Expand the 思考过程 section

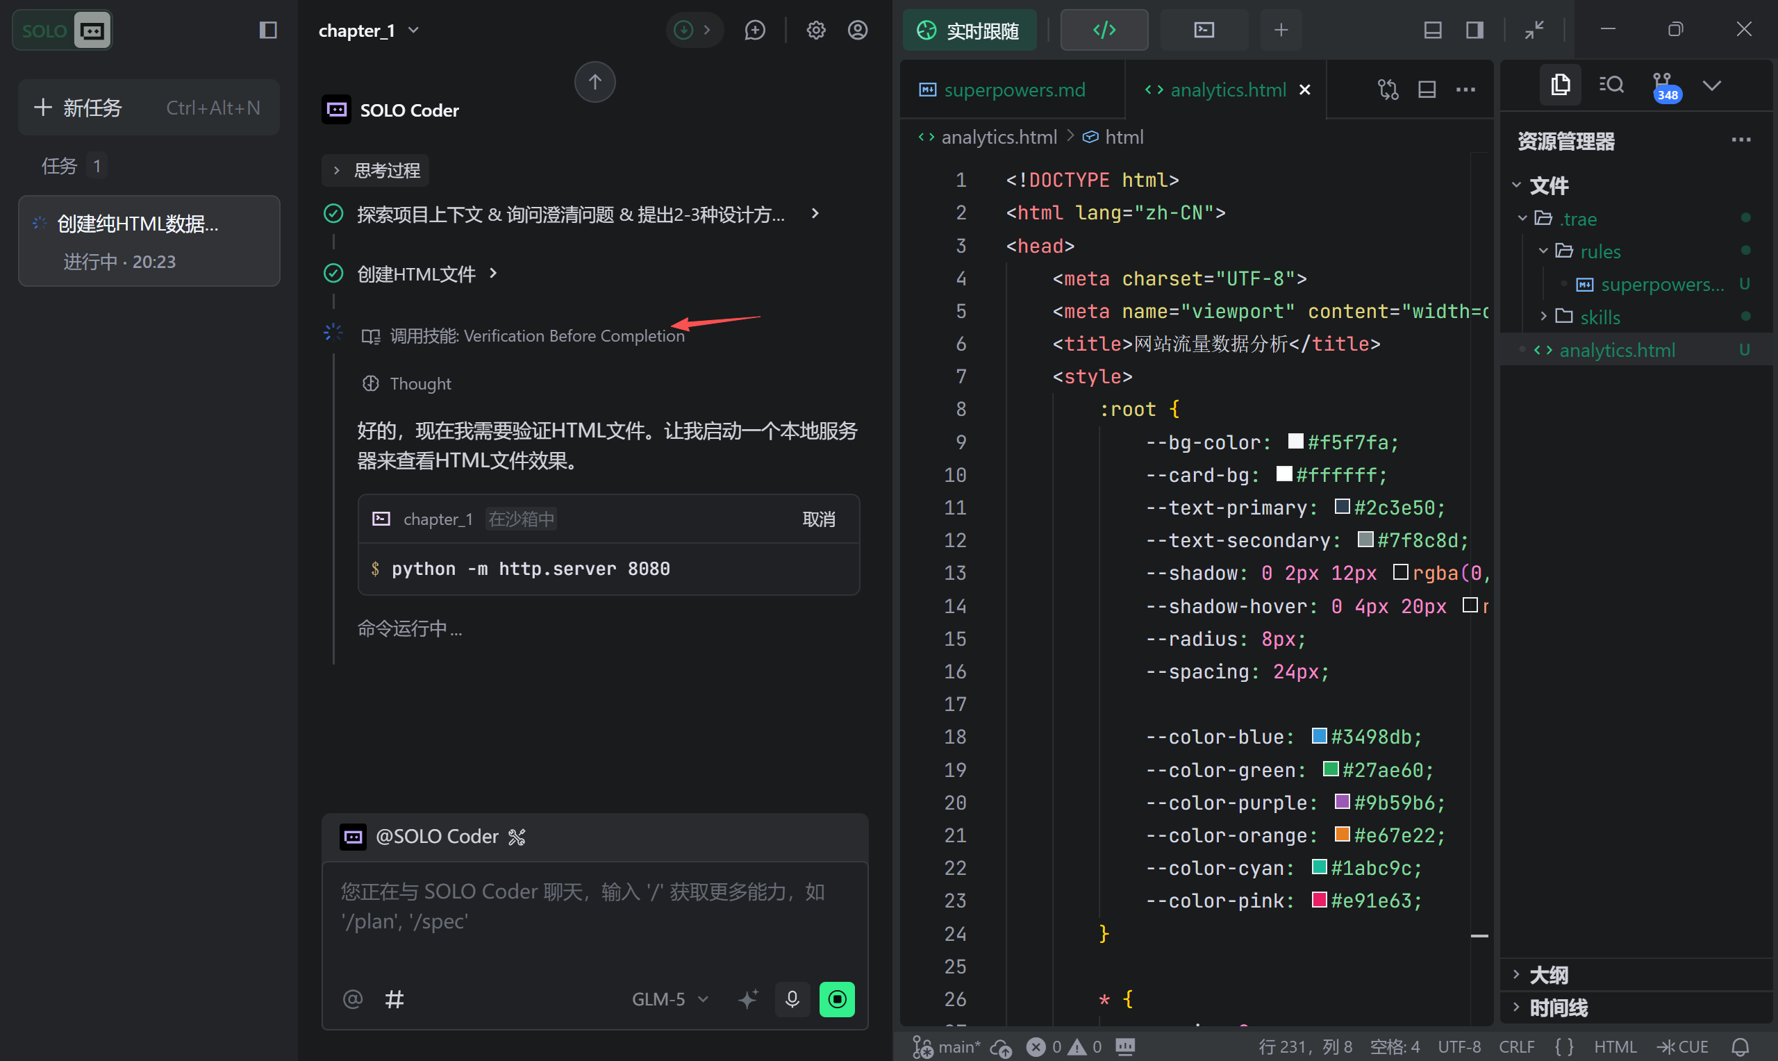[375, 170]
